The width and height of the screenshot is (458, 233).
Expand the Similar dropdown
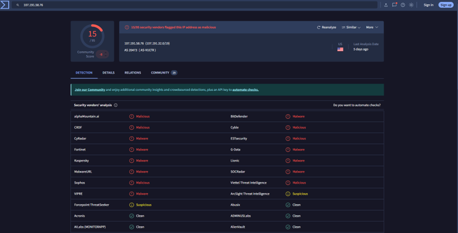pos(351,27)
